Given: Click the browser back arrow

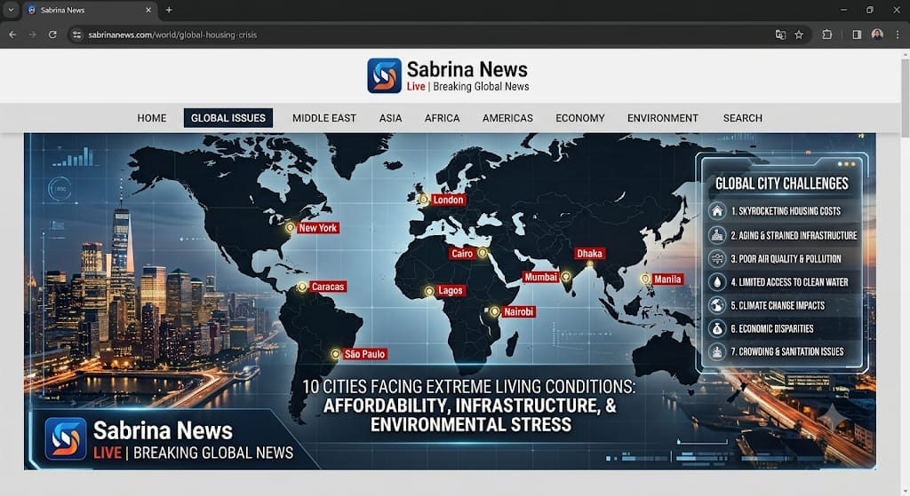Looking at the screenshot, I should (x=12, y=35).
